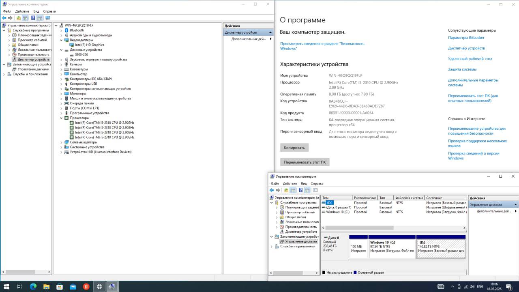Expand the Сетевые адаптеры node
The image size is (519, 292).
pos(61,142)
